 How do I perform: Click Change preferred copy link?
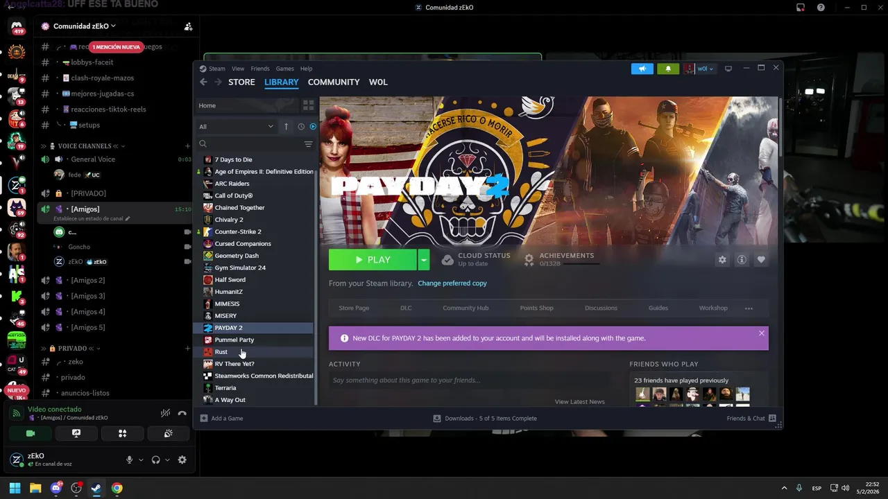pyautogui.click(x=452, y=283)
